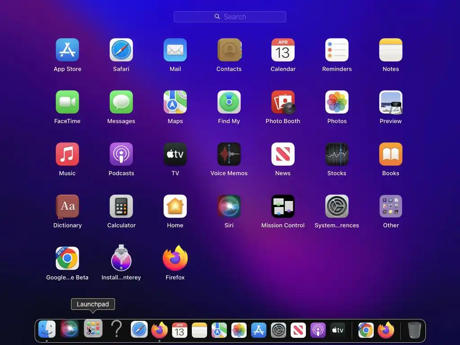Open Install macOS Monterey

tap(121, 258)
